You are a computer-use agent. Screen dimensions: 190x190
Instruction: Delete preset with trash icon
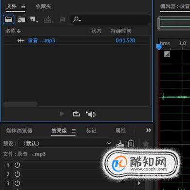(131, 144)
